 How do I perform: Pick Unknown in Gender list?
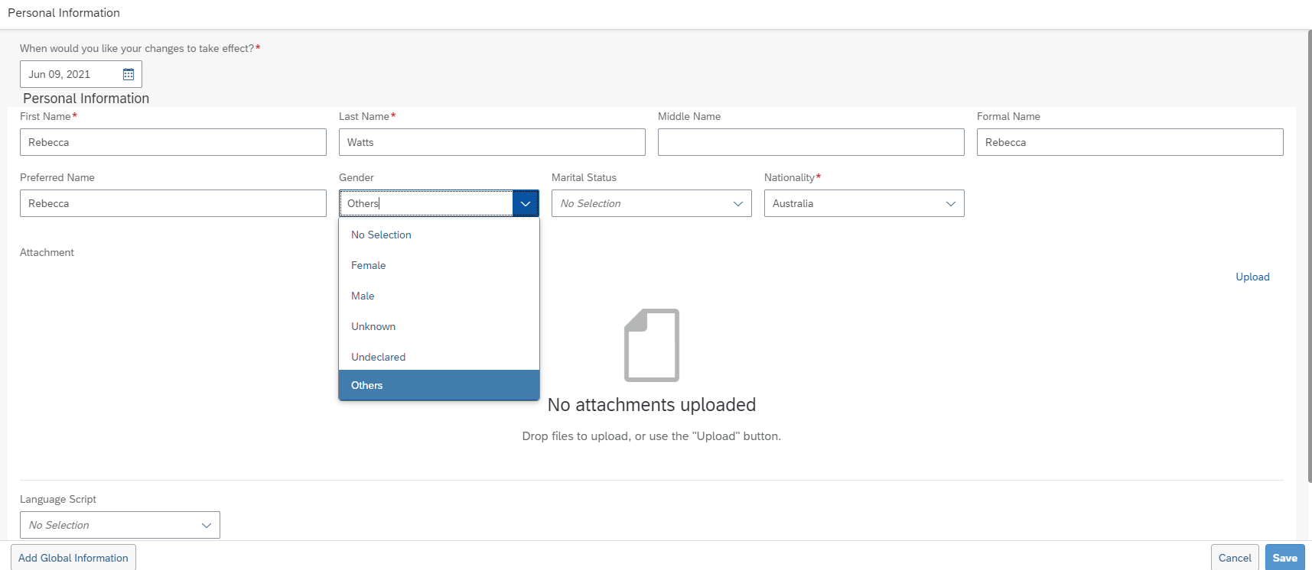[439, 326]
